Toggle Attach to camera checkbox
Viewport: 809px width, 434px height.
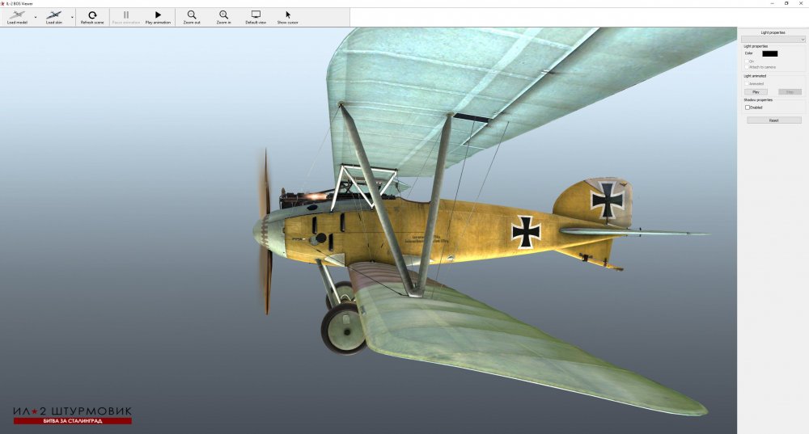coord(747,68)
